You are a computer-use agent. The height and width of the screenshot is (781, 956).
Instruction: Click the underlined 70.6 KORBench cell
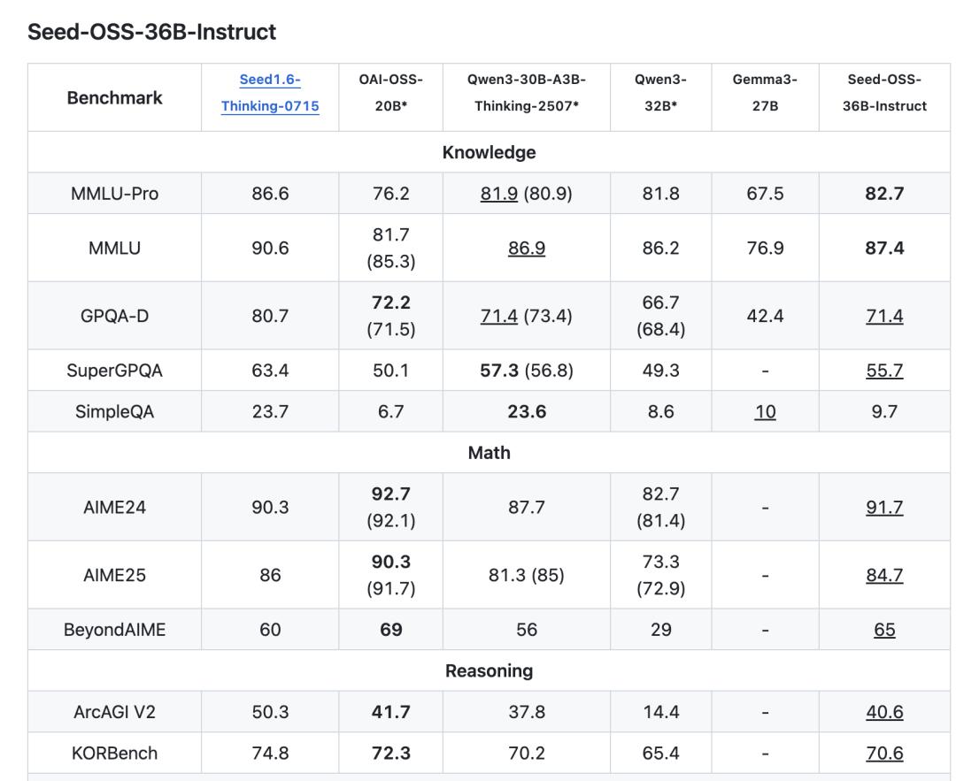point(884,753)
